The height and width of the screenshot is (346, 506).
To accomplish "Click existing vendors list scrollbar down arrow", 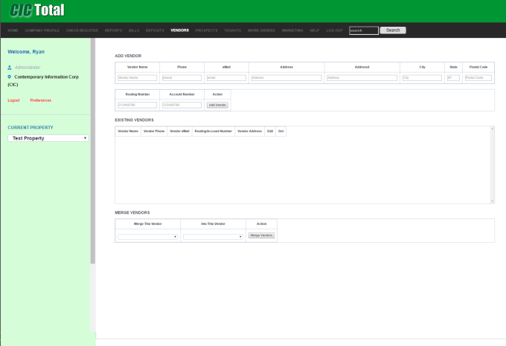I will click(x=492, y=201).
